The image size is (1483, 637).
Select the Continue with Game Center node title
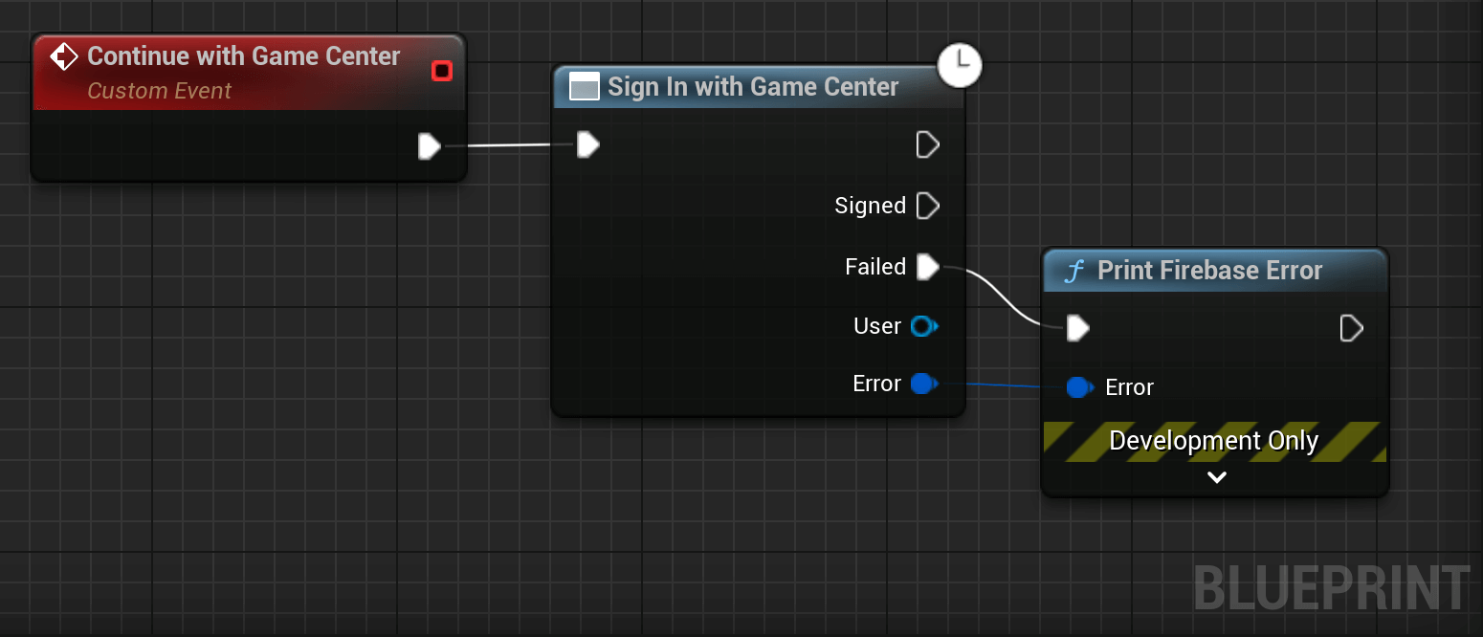pyautogui.click(x=244, y=56)
